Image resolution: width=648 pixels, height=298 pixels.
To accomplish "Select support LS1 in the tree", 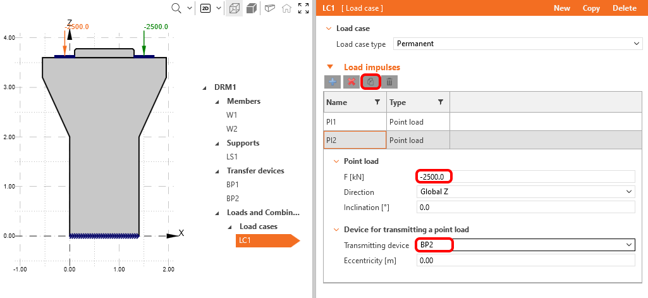I will coord(232,157).
